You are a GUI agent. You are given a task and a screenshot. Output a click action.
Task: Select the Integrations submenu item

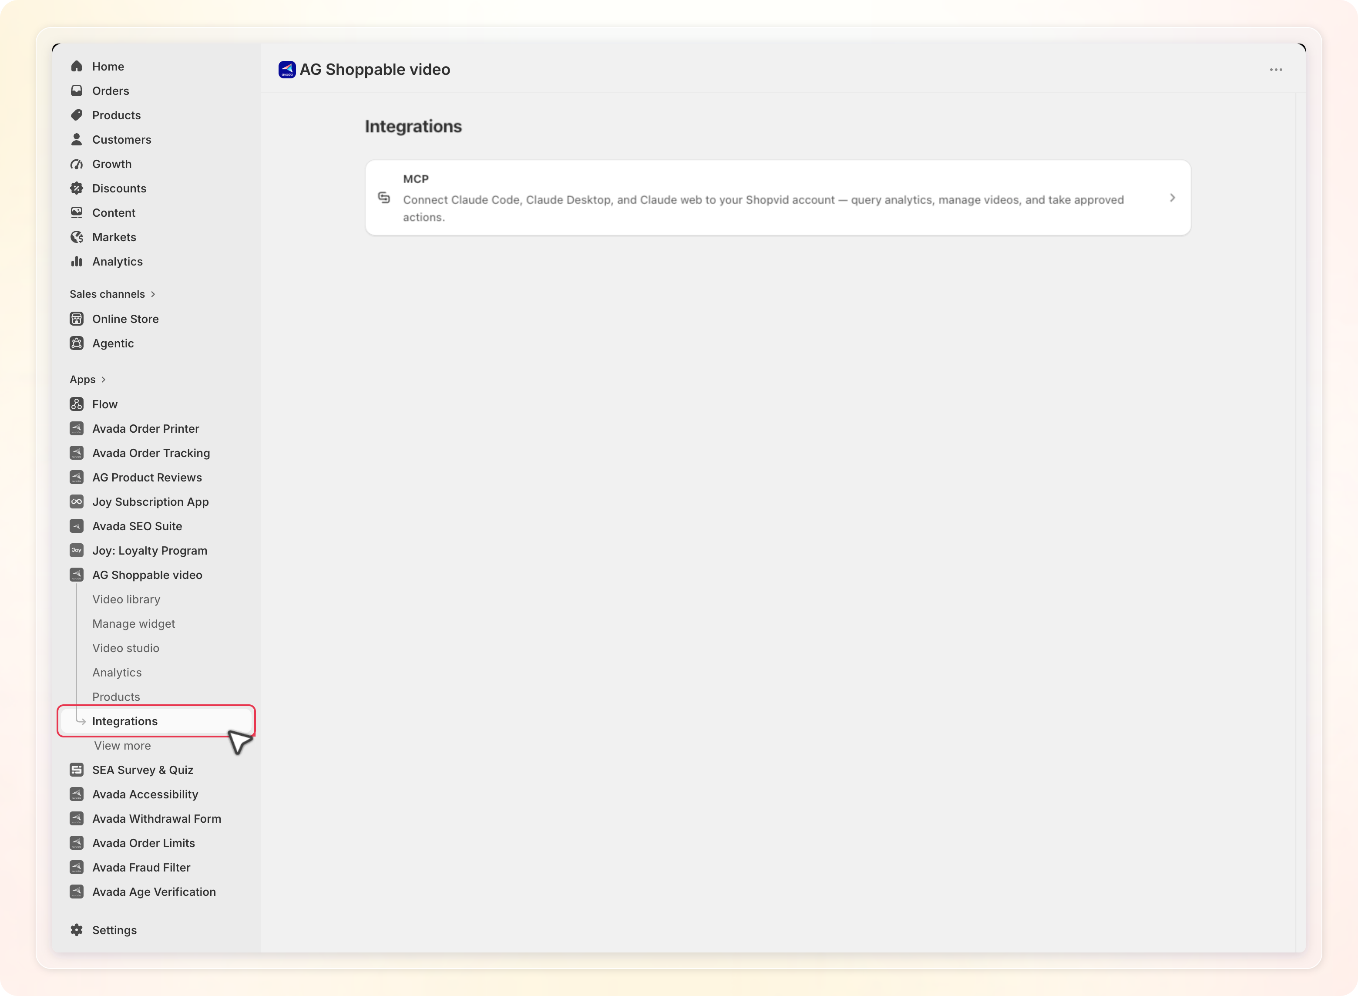click(156, 721)
